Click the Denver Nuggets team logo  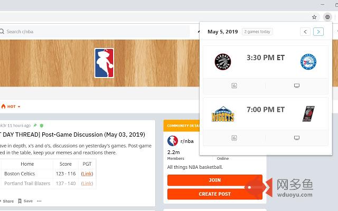223,114
